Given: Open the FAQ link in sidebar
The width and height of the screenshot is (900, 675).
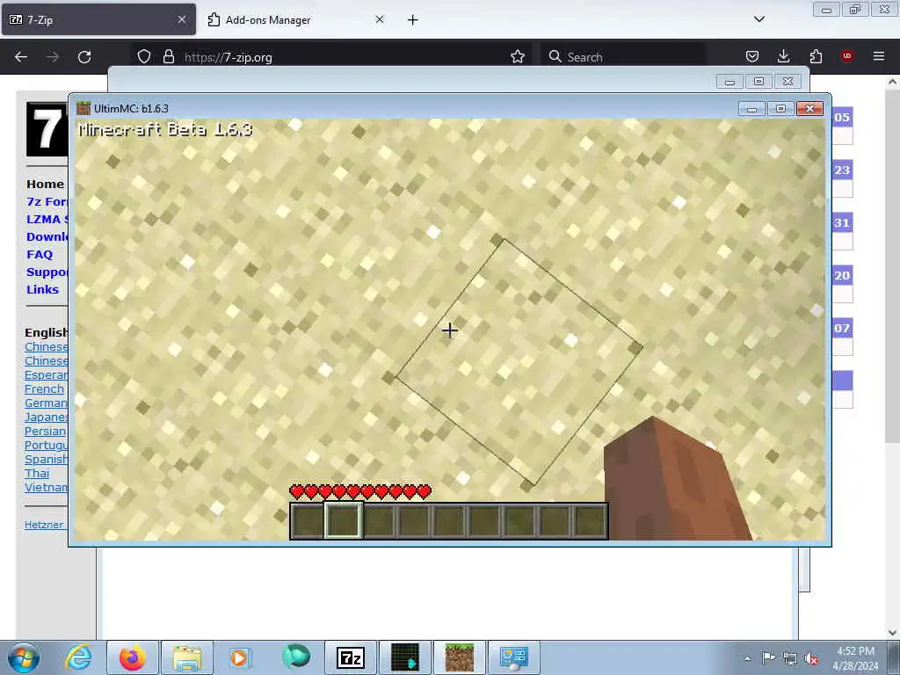Looking at the screenshot, I should coord(40,254).
